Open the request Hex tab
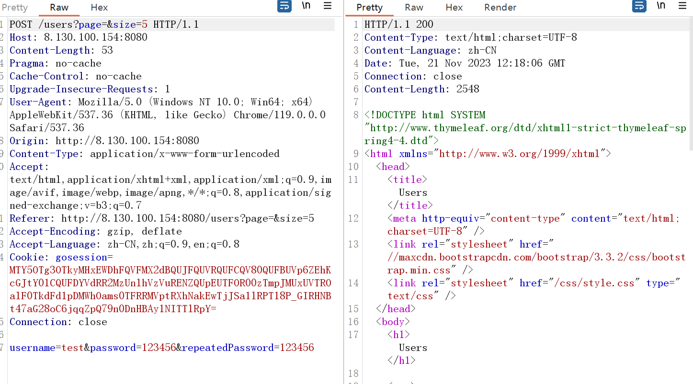The height and width of the screenshot is (384, 693). 99,7
